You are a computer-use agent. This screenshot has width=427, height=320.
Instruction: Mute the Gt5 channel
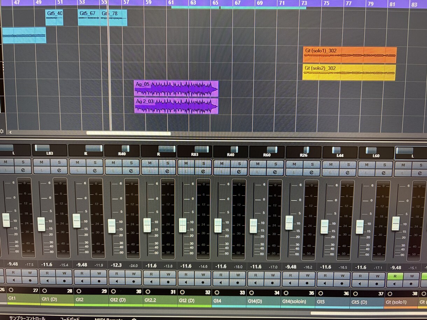(x=330, y=164)
